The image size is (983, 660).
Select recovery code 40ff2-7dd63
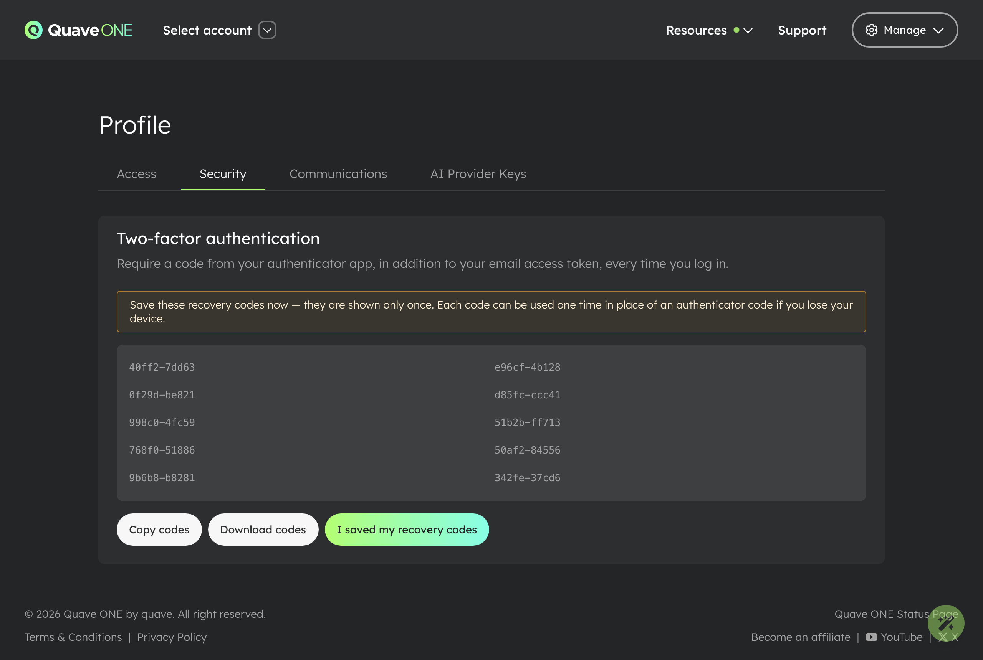pos(162,367)
